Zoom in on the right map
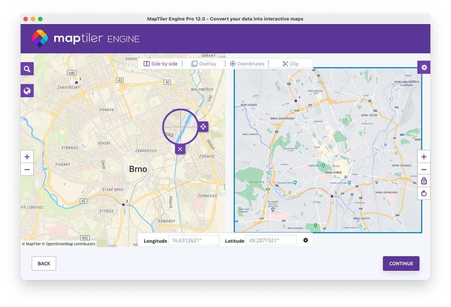 coord(424,157)
